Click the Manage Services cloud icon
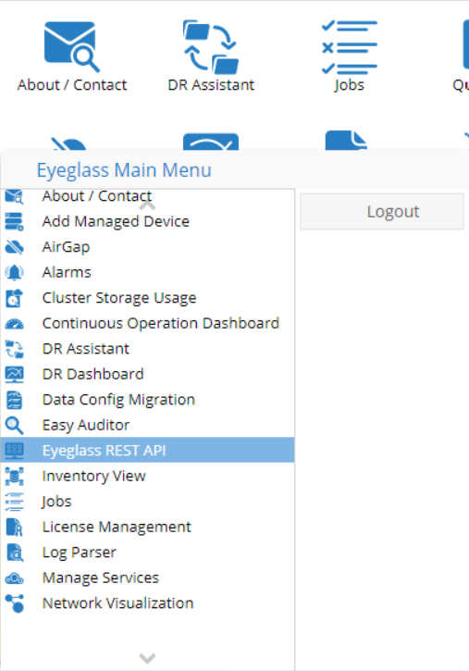 tap(14, 578)
